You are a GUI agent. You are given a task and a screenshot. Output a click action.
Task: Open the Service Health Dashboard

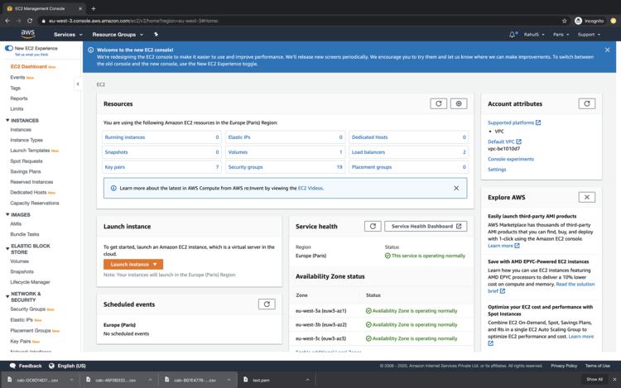pyautogui.click(x=427, y=226)
